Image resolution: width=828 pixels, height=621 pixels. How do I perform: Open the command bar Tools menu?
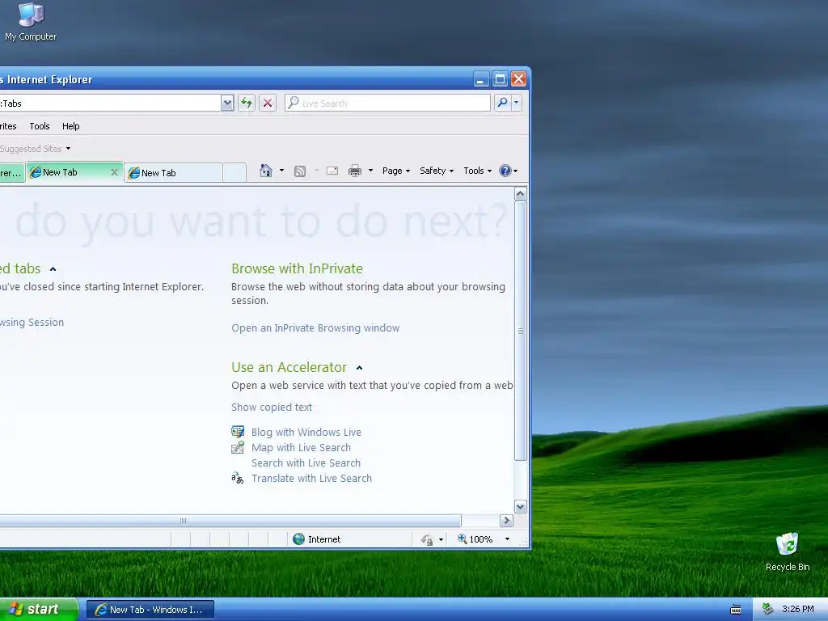(x=477, y=171)
